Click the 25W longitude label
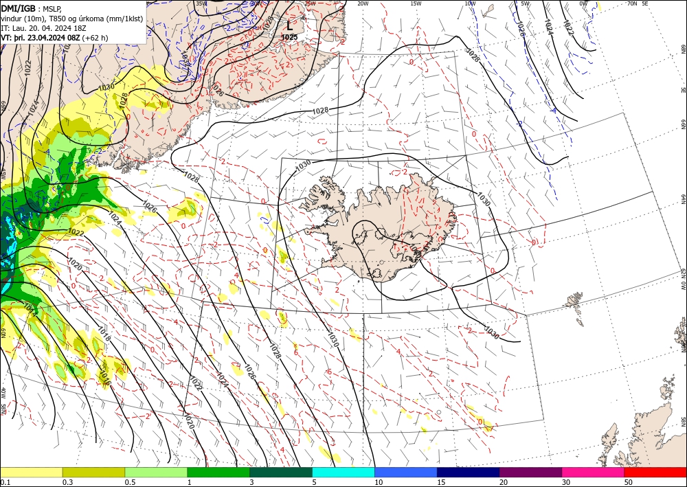 [311, 3]
